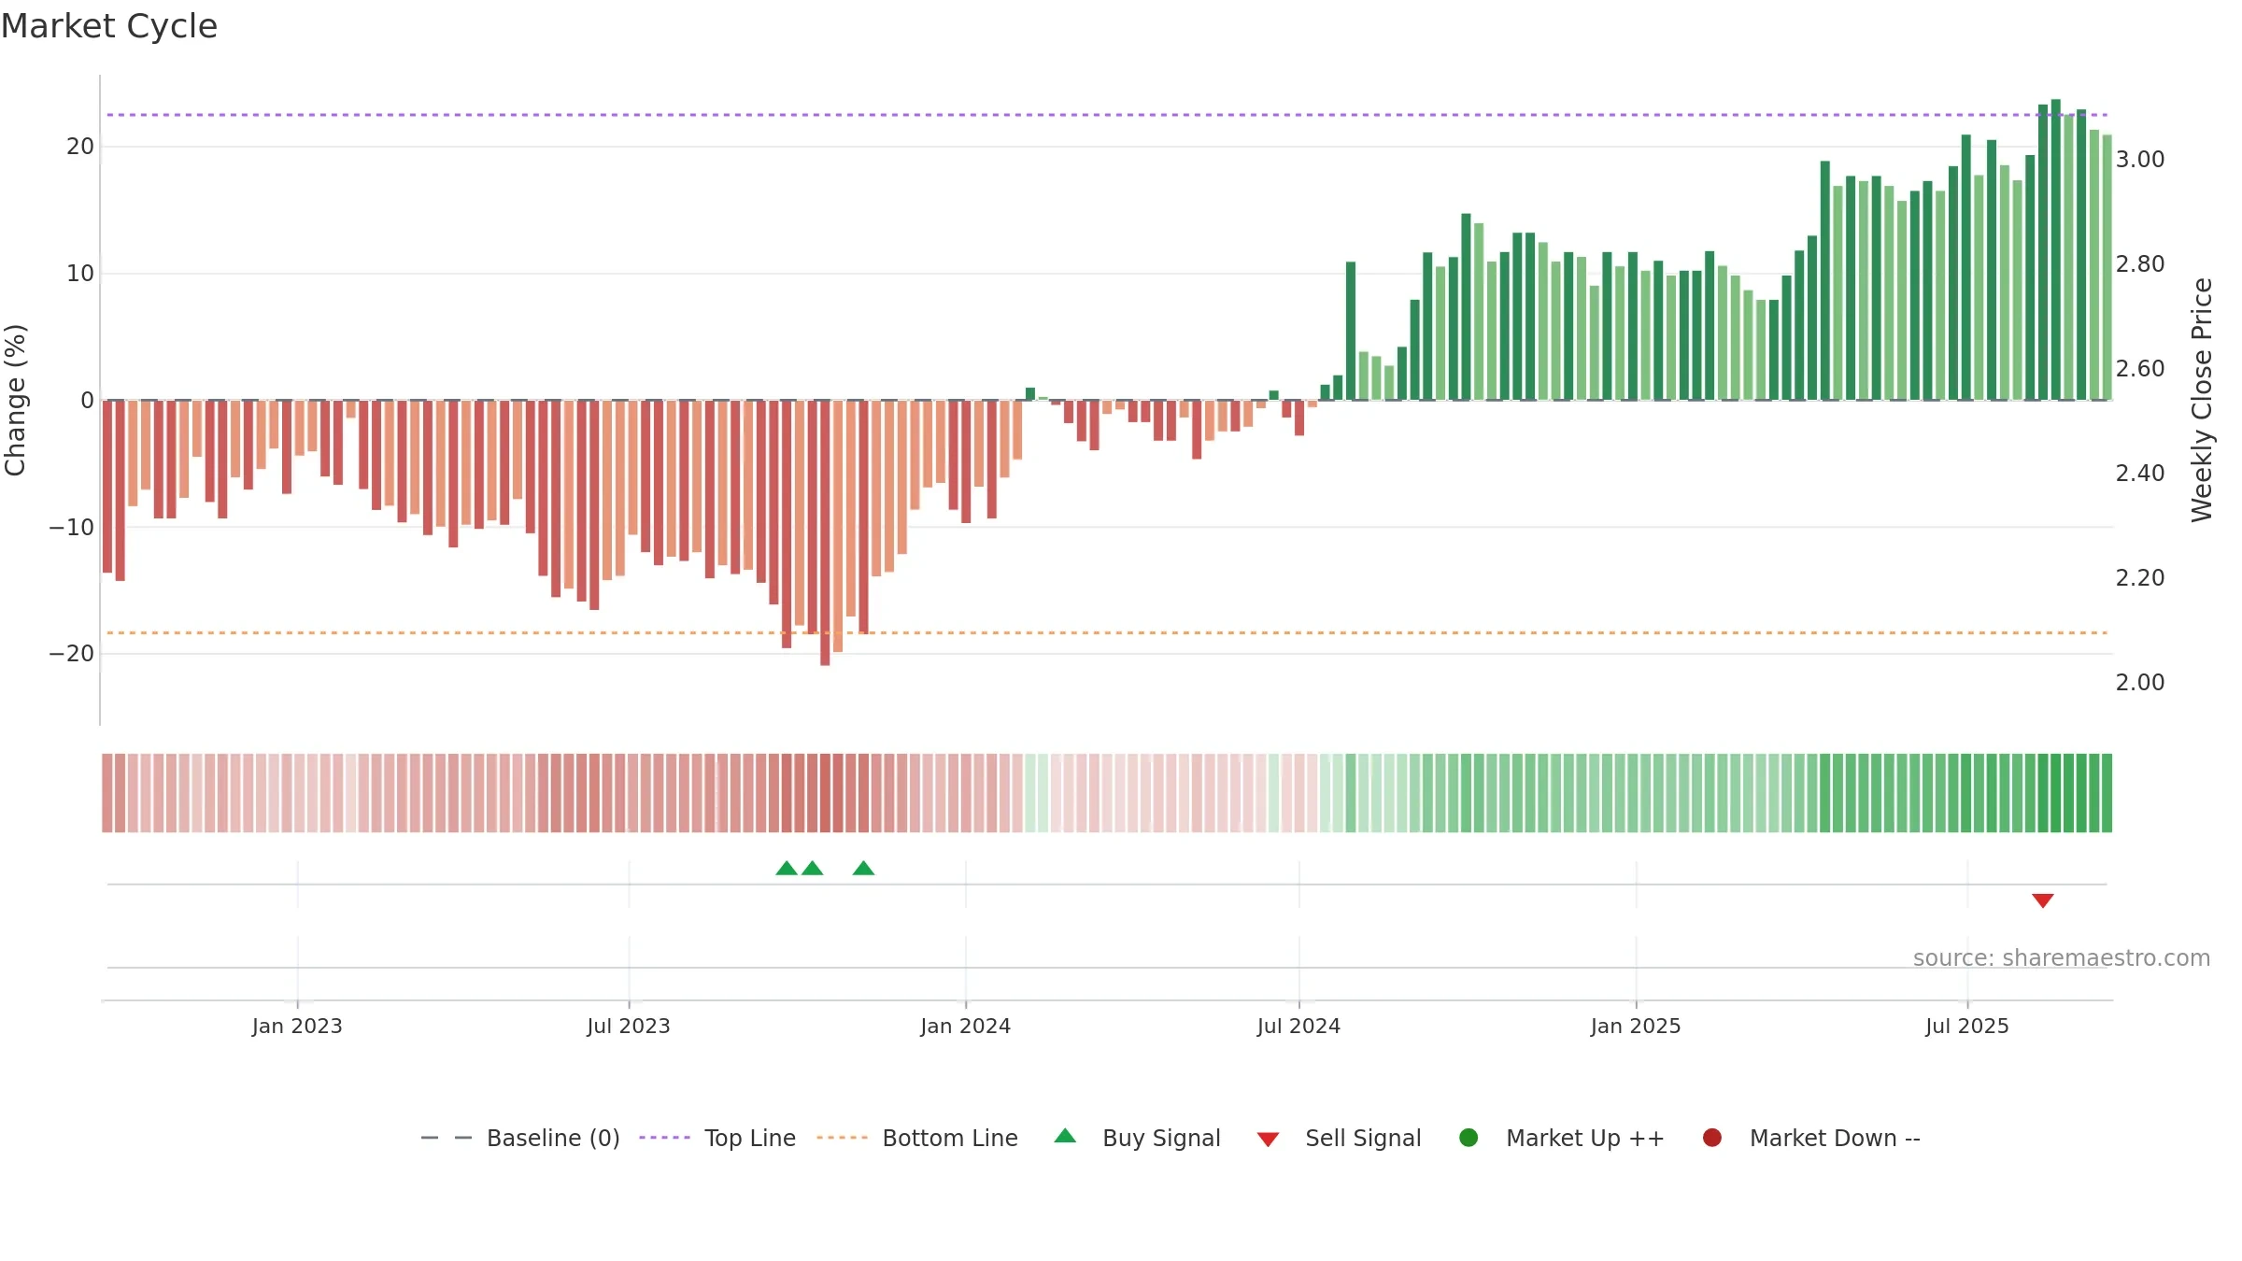
Task: Click the source: sharemaestro.com text
Action: (x=2062, y=957)
